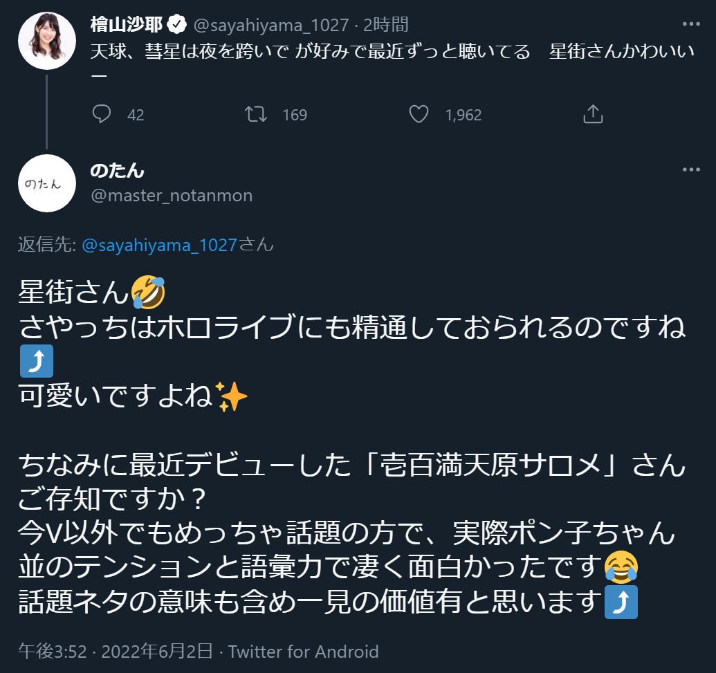Viewport: 716px width, 673px height.
Task: Open the share icon on the tweet
Action: pos(593,114)
